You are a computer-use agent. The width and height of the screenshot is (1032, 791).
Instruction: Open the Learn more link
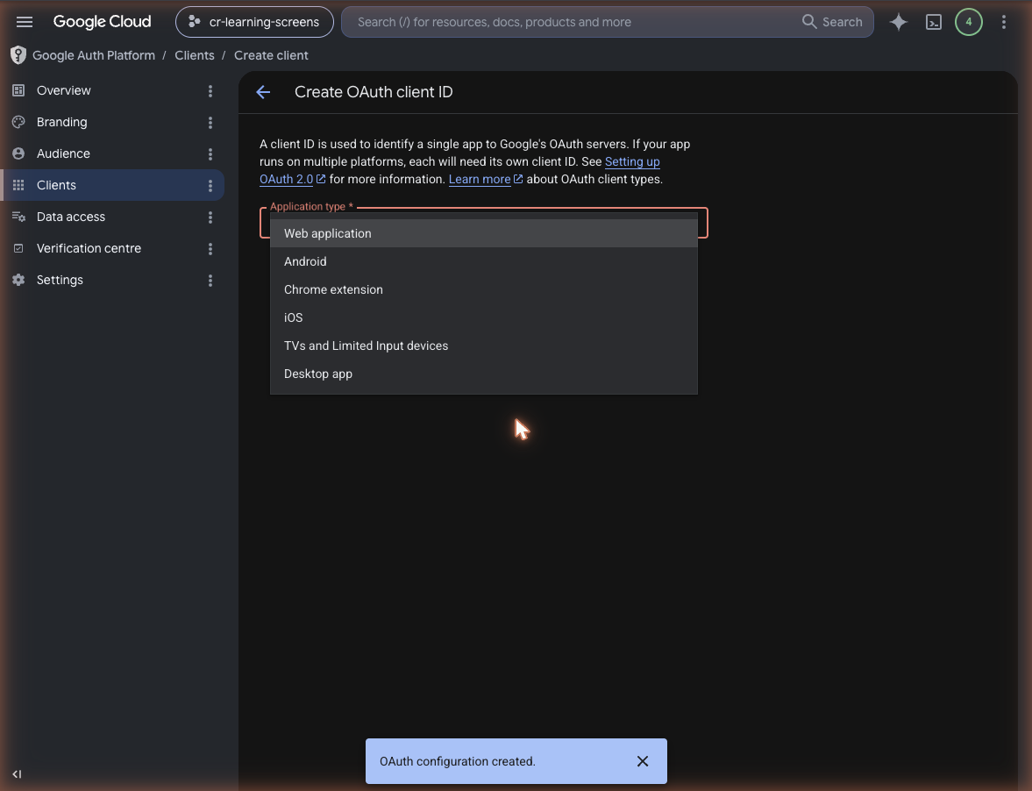485,179
